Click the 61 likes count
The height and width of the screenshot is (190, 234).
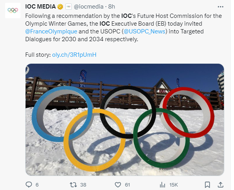pyautogui.click(x=127, y=185)
